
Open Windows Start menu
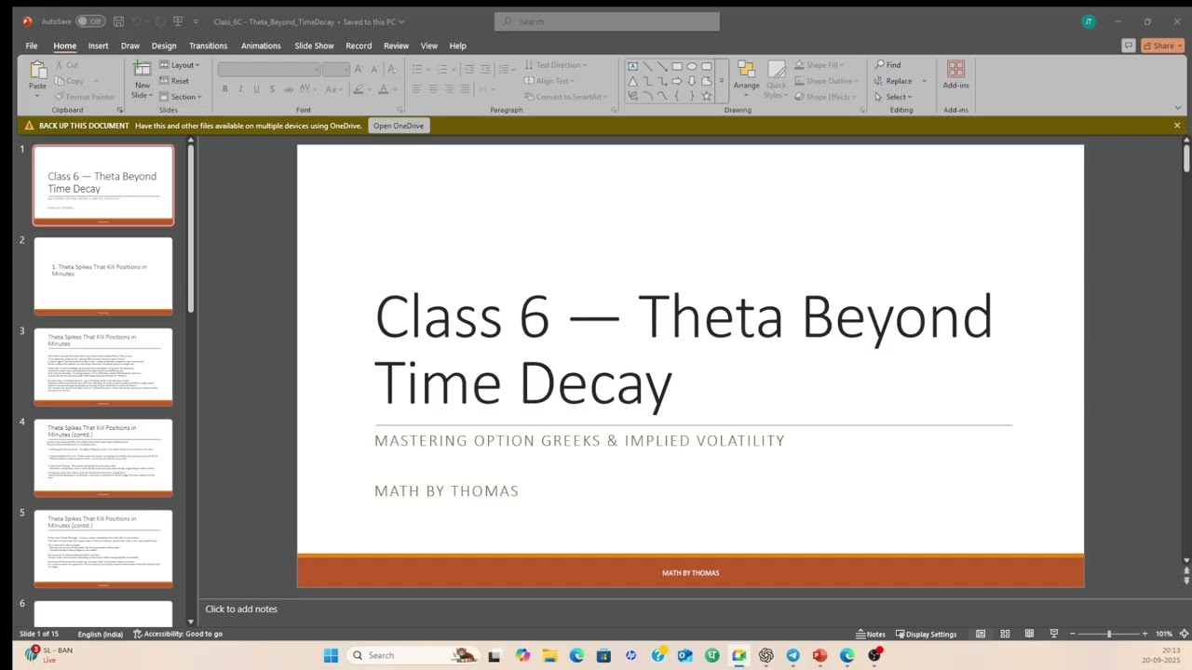pos(331,655)
